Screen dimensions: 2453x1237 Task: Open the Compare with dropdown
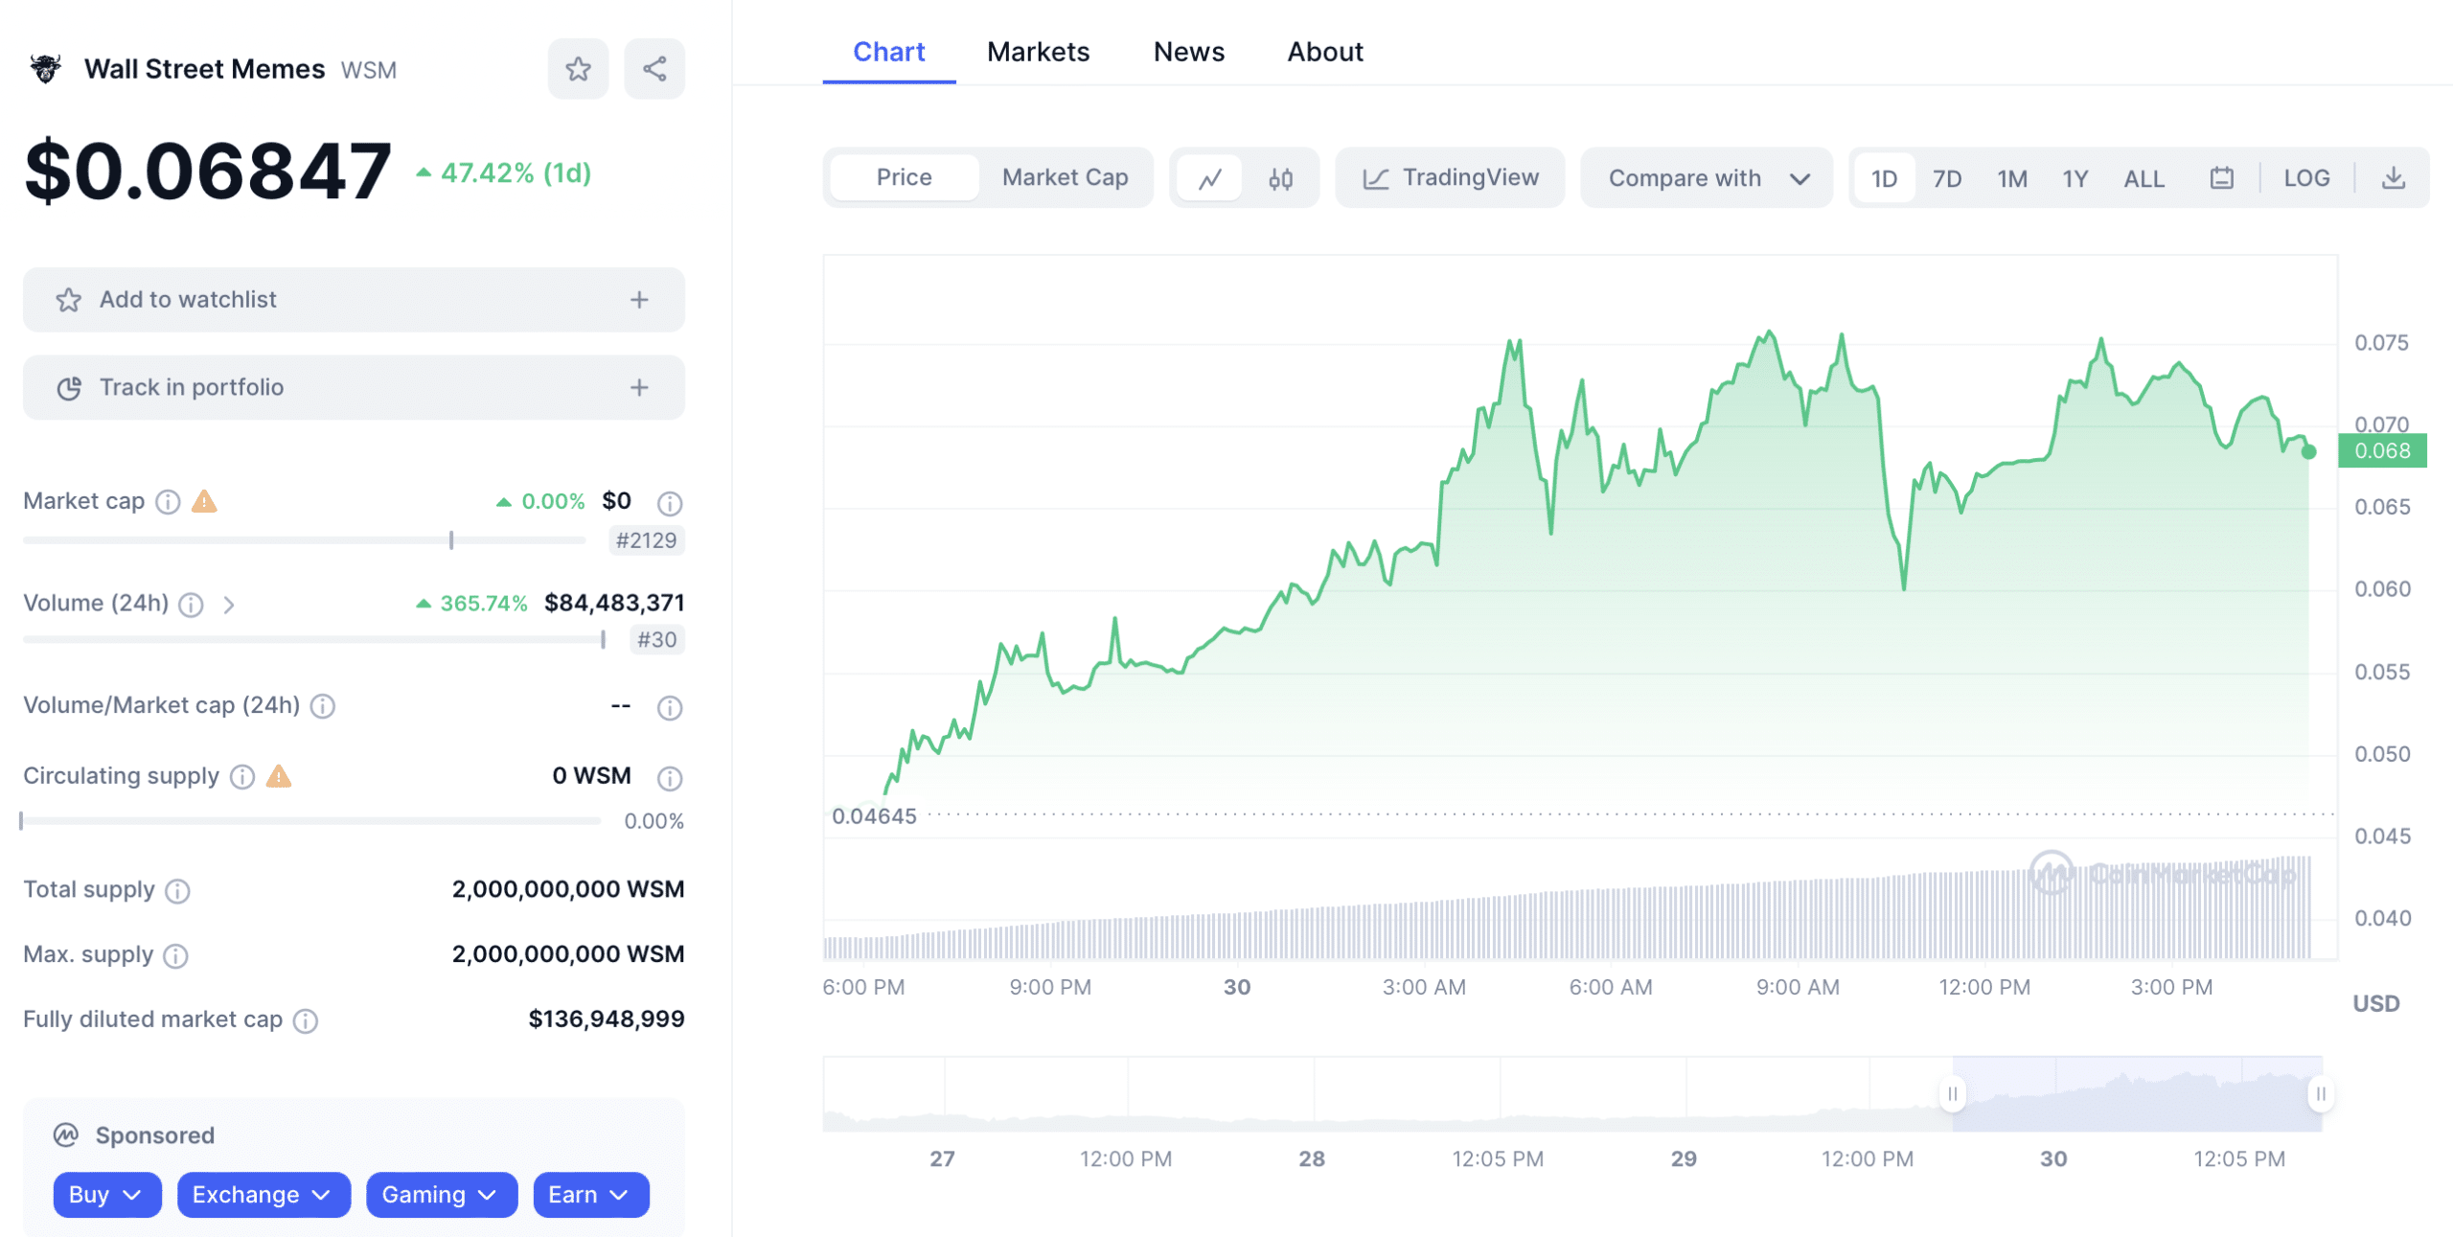click(1707, 178)
